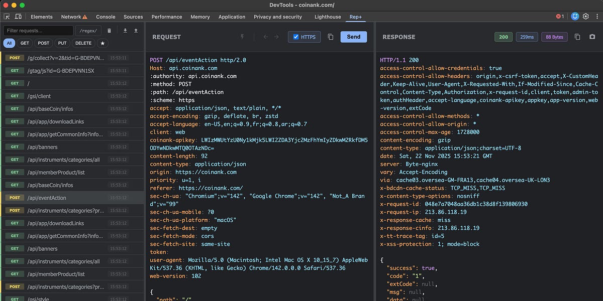Click the red error count badge
This screenshot has height=301, width=603.
557,17
